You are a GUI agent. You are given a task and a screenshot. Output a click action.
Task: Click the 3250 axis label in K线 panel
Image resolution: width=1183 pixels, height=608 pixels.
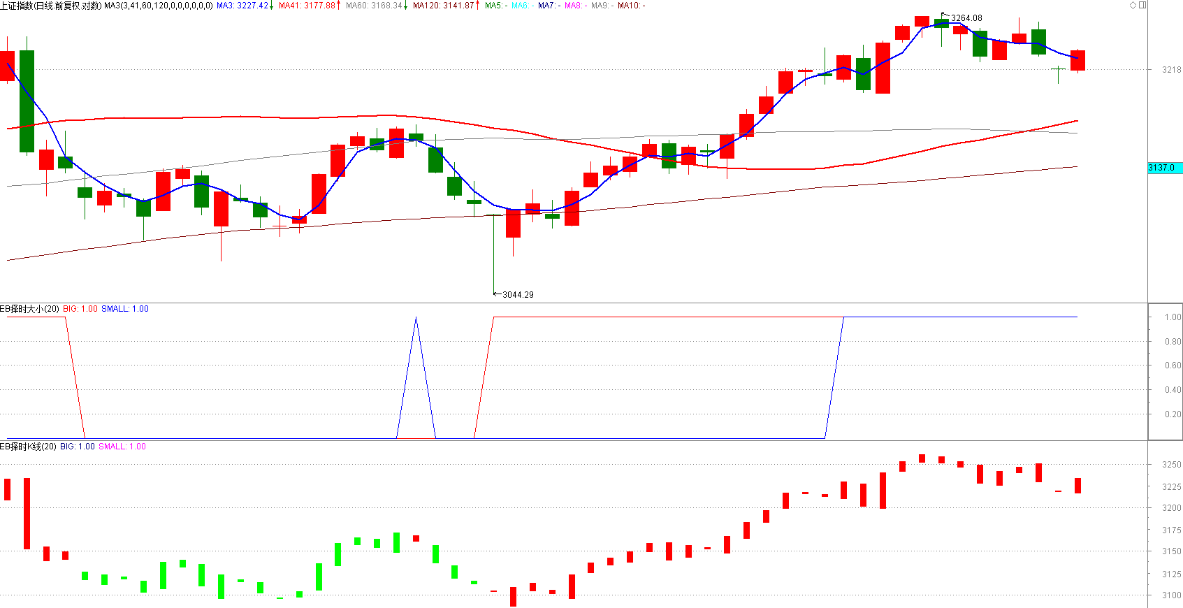point(1172,465)
